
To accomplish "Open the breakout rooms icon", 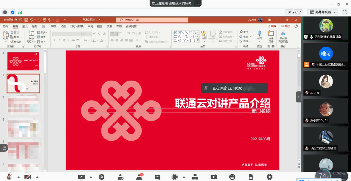I will tap(195, 177).
